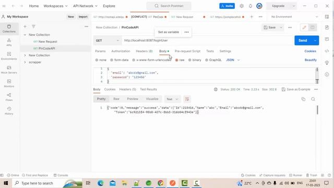
Task: Switch to the Test Results response tab
Action: coord(148,89)
